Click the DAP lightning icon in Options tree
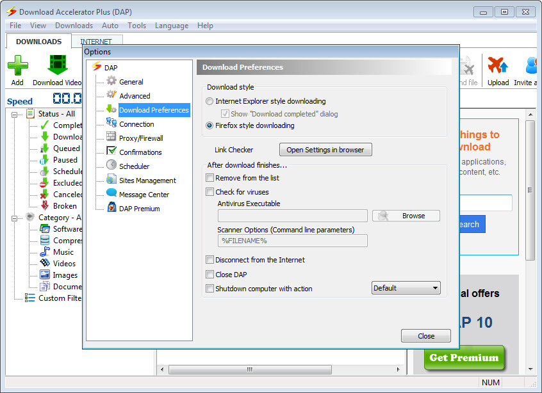 97,66
